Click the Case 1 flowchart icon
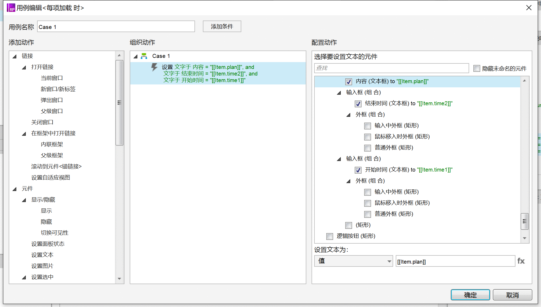Viewport: 541px width, 307px height. 144,56
